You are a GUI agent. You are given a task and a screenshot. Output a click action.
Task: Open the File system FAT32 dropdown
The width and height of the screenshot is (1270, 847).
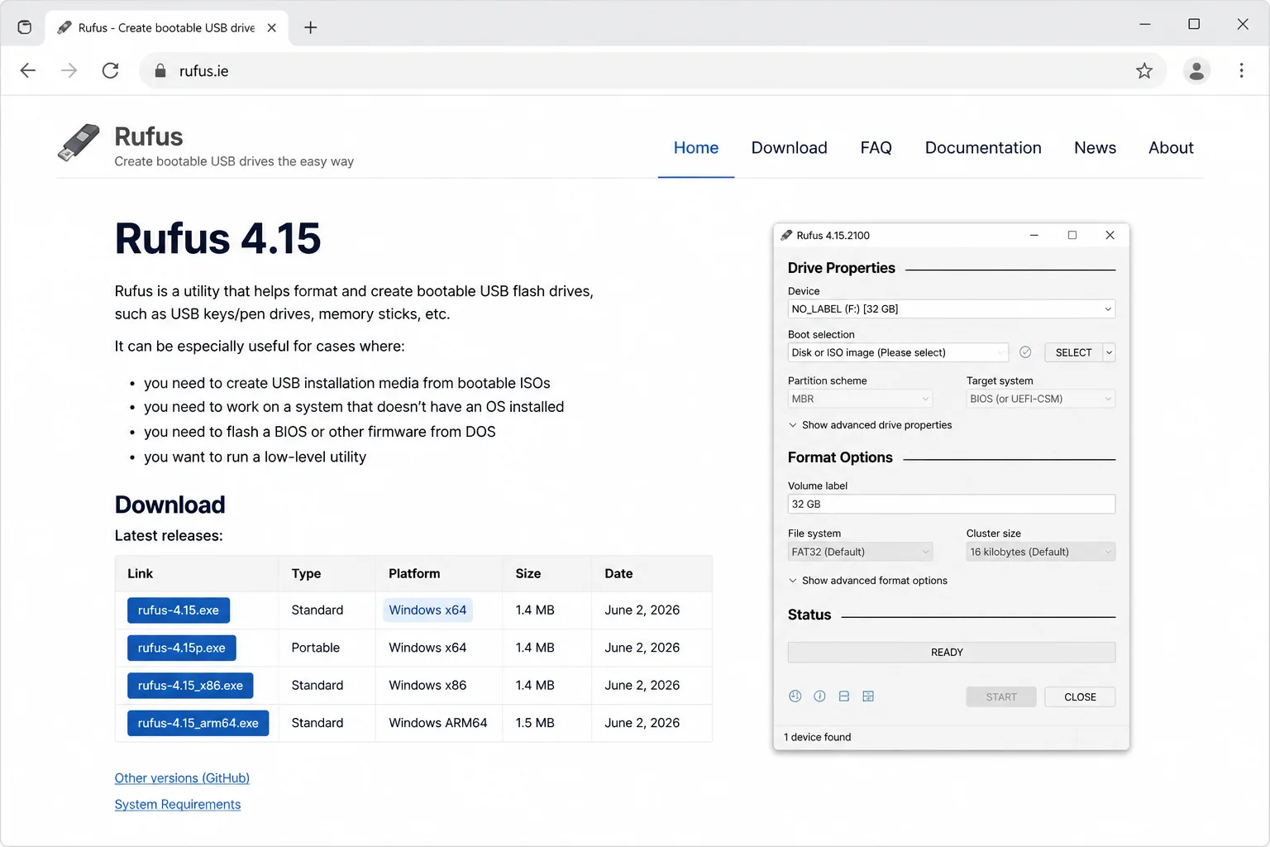click(860, 552)
